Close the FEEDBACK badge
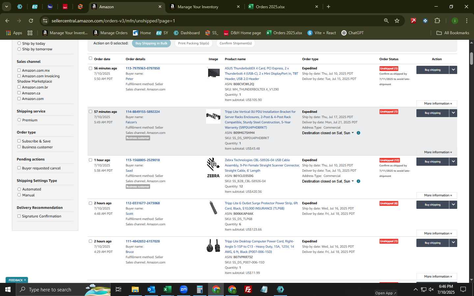Image resolution: width=474 pixels, height=296 pixels. (x=25, y=280)
